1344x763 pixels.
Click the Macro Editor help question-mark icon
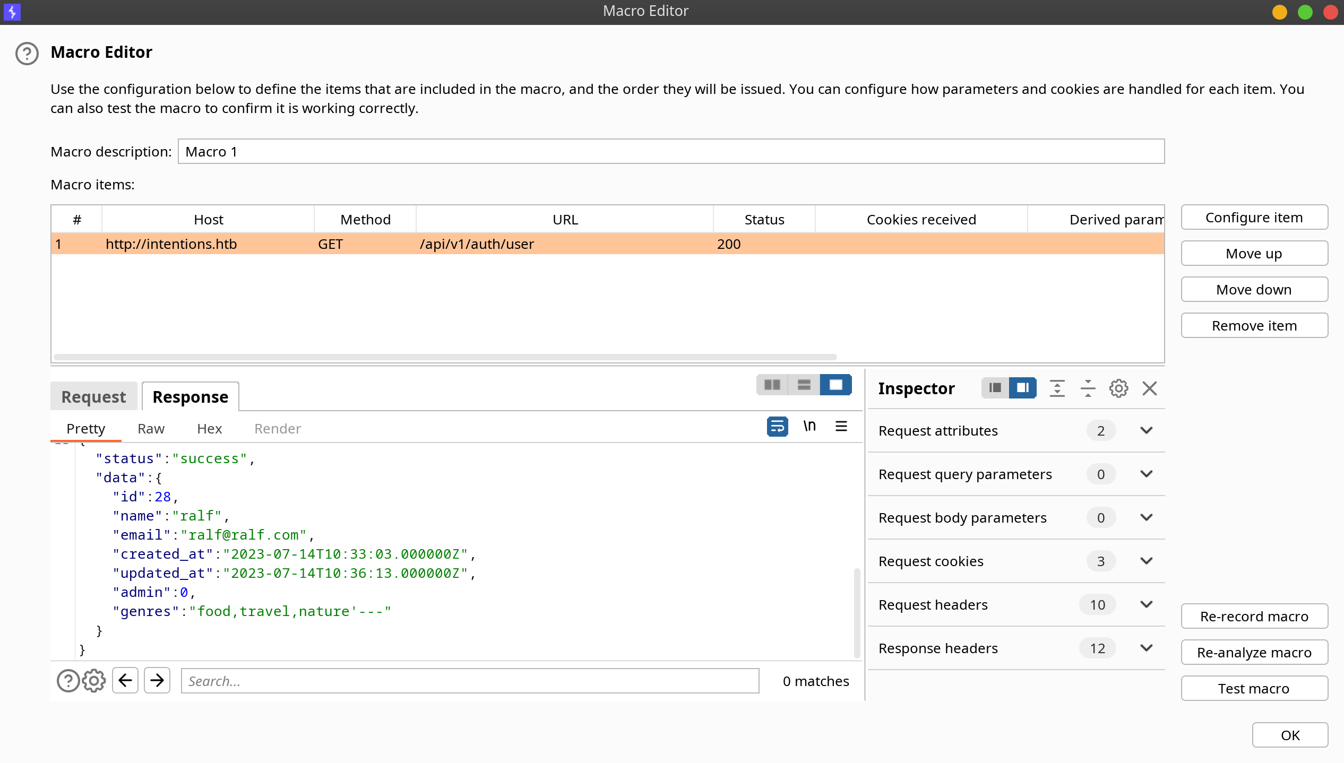(27, 53)
